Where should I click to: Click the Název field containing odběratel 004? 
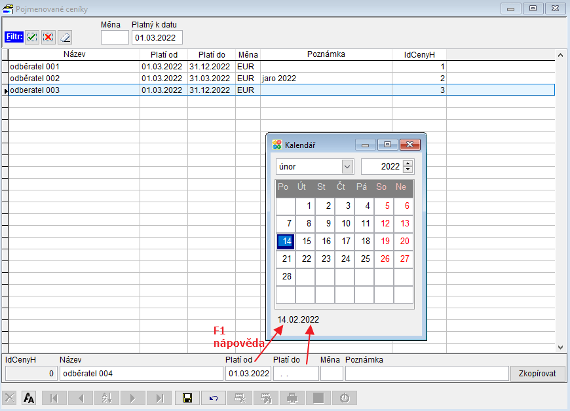142,374
